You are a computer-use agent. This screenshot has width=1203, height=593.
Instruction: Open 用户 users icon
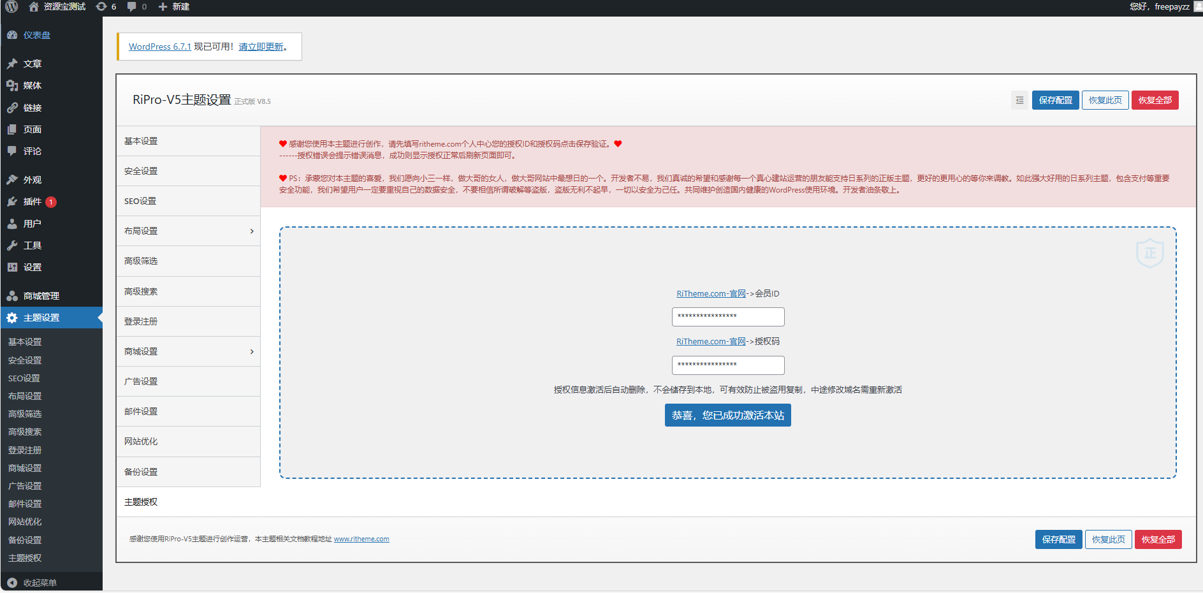(x=12, y=224)
